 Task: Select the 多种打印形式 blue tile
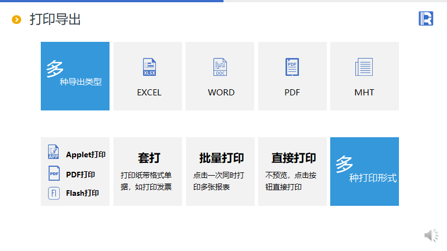click(364, 172)
